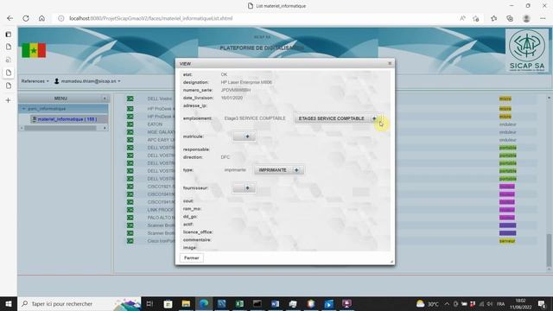Open the notification center icon

pos(542,303)
